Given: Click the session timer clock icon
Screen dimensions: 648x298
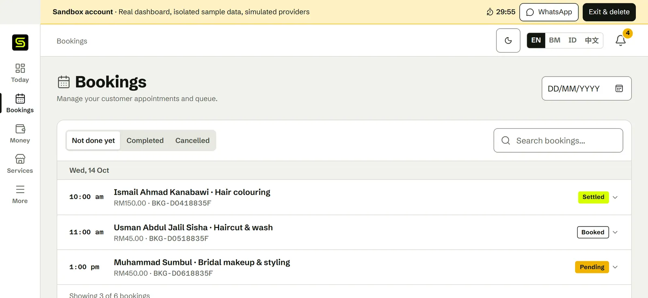Looking at the screenshot, I should 490,12.
